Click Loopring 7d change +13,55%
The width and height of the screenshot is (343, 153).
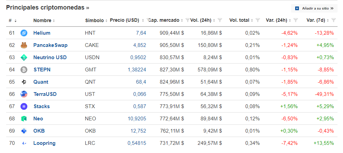click(x=324, y=143)
